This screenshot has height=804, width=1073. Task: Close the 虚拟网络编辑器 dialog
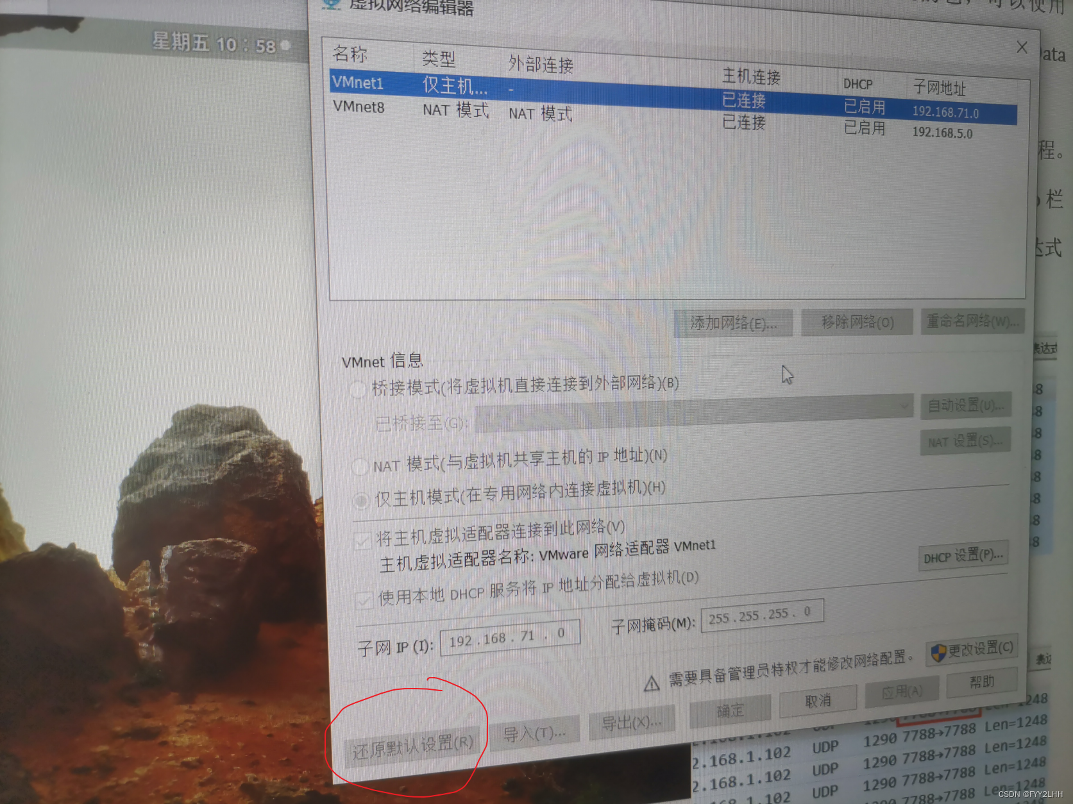pos(1022,47)
